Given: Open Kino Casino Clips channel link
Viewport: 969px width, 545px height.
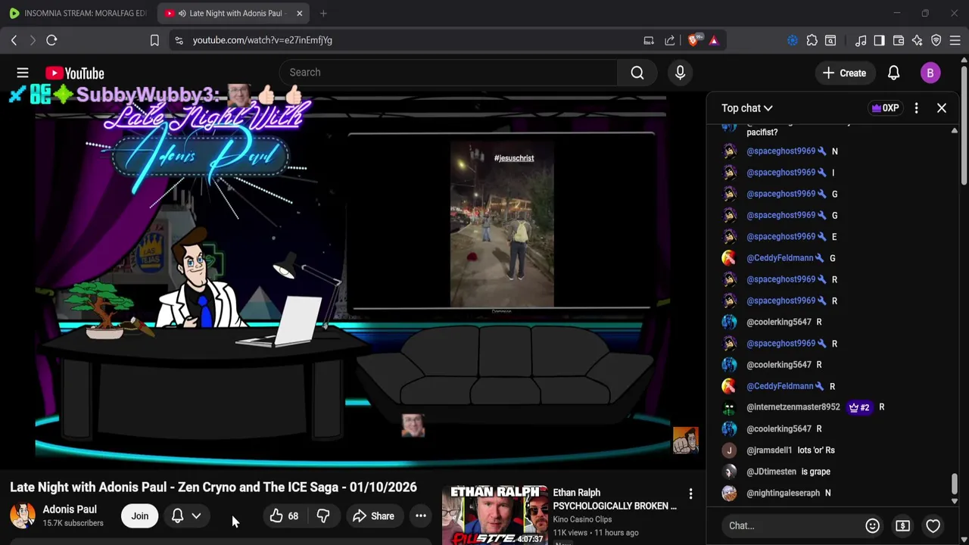Looking at the screenshot, I should coord(582,519).
